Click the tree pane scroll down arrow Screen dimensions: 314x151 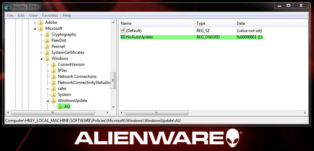click(x=113, y=107)
